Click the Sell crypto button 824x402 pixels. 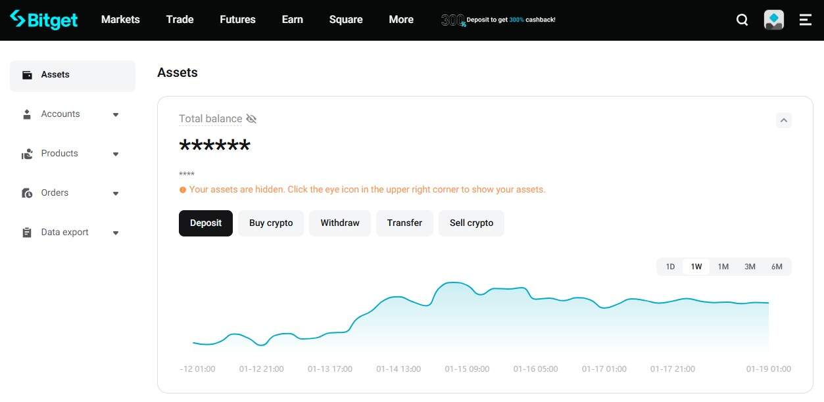click(x=472, y=223)
